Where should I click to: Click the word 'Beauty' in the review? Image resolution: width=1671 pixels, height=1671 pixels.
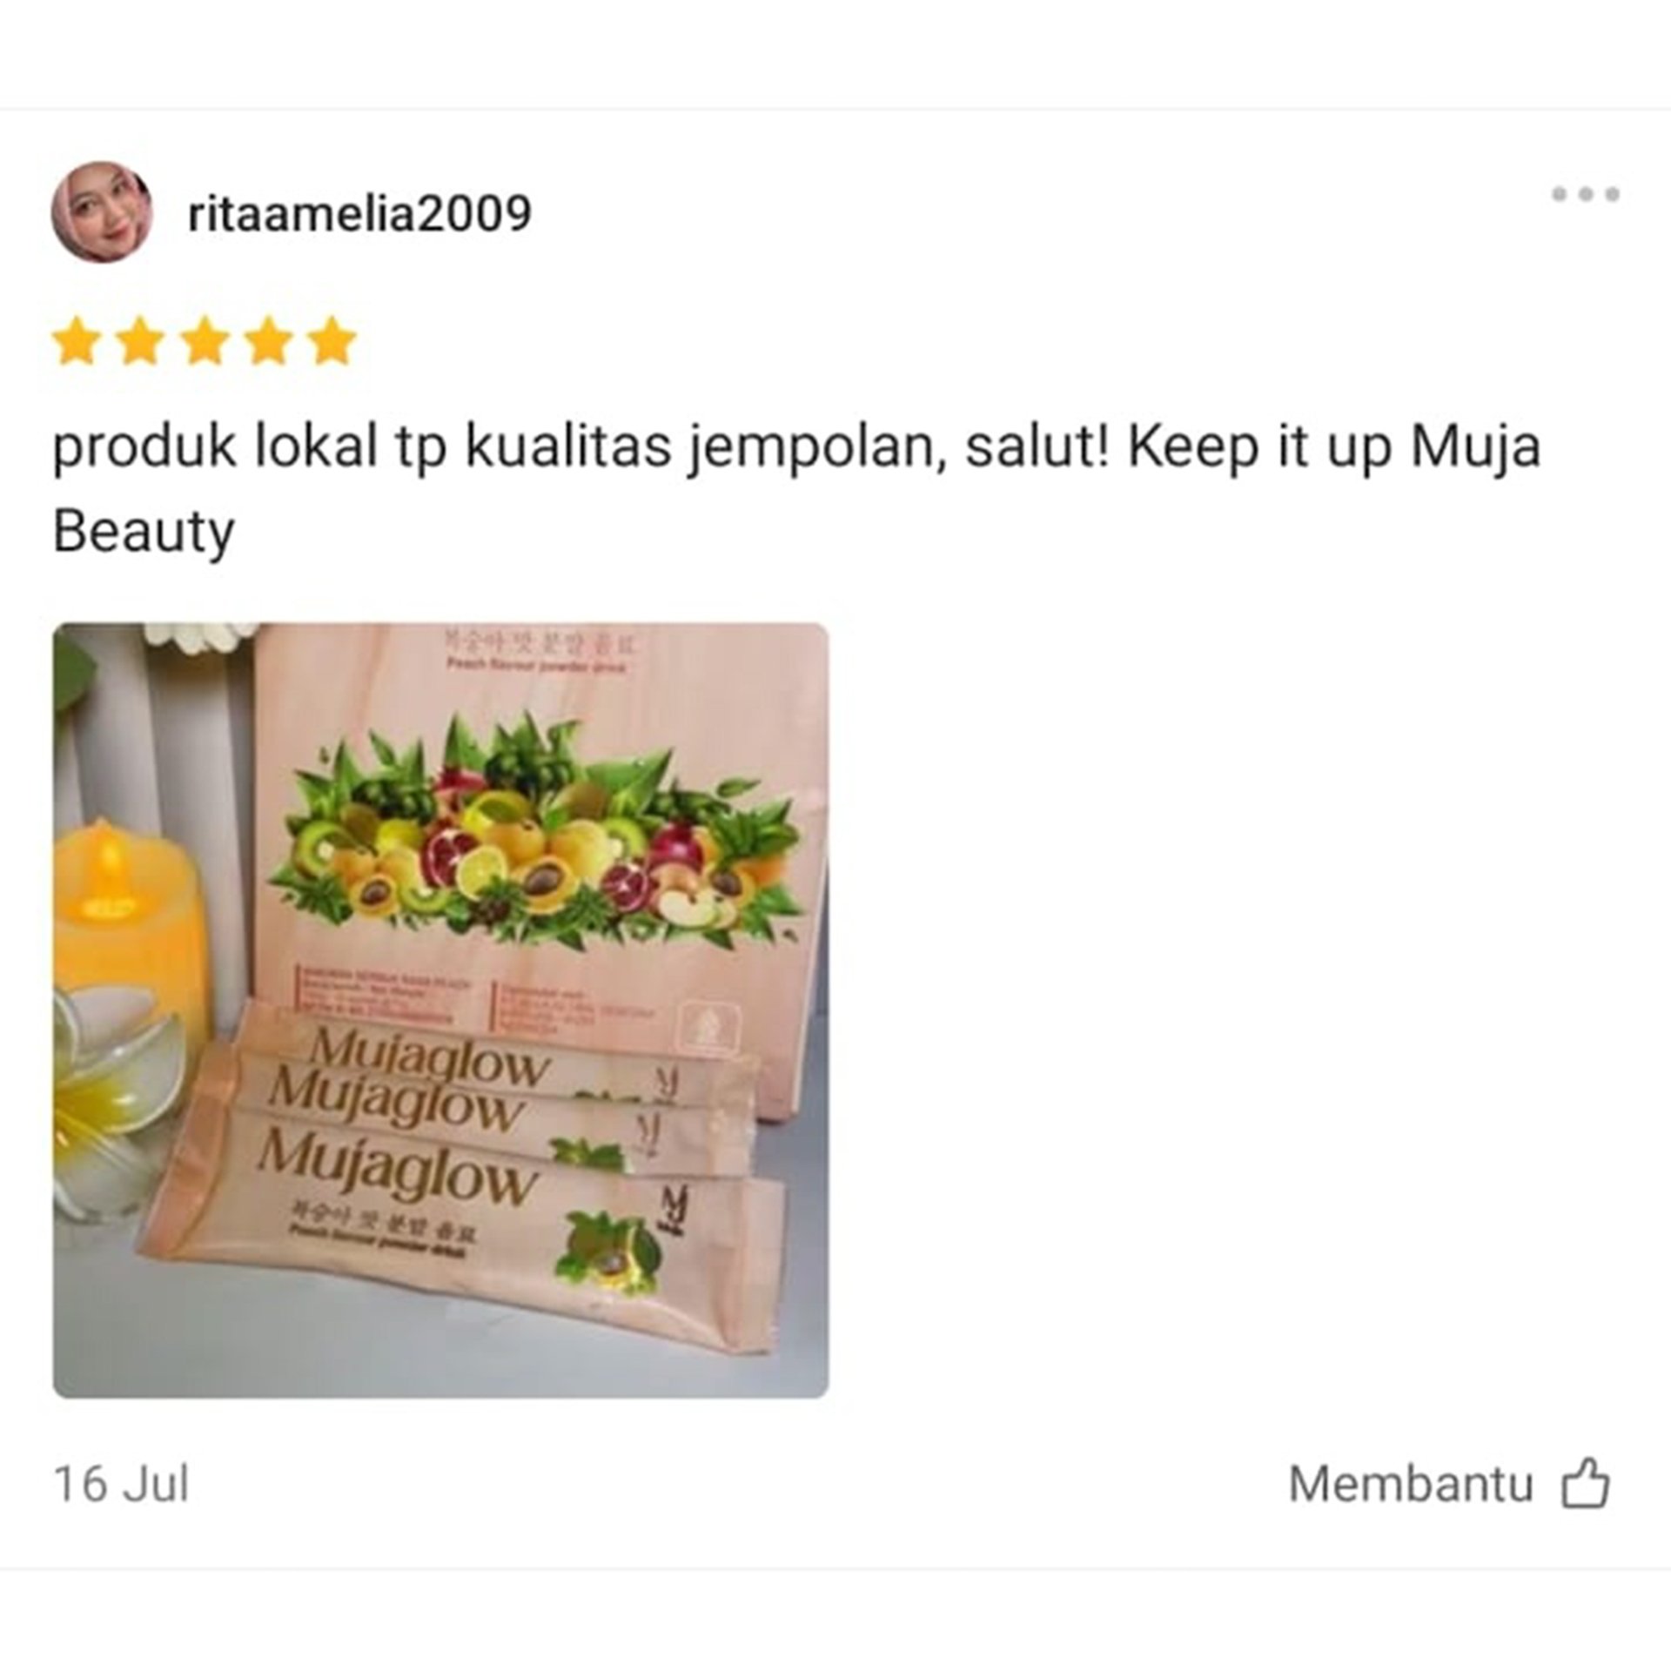point(144,532)
